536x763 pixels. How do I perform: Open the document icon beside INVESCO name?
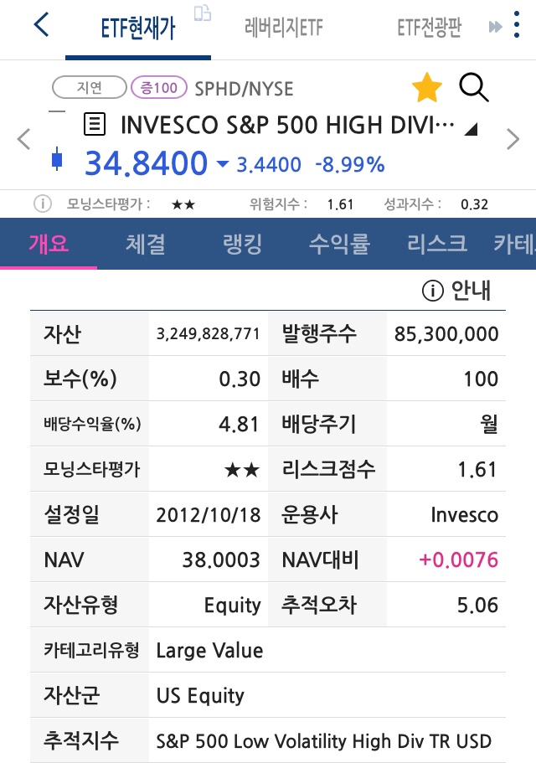(x=95, y=124)
